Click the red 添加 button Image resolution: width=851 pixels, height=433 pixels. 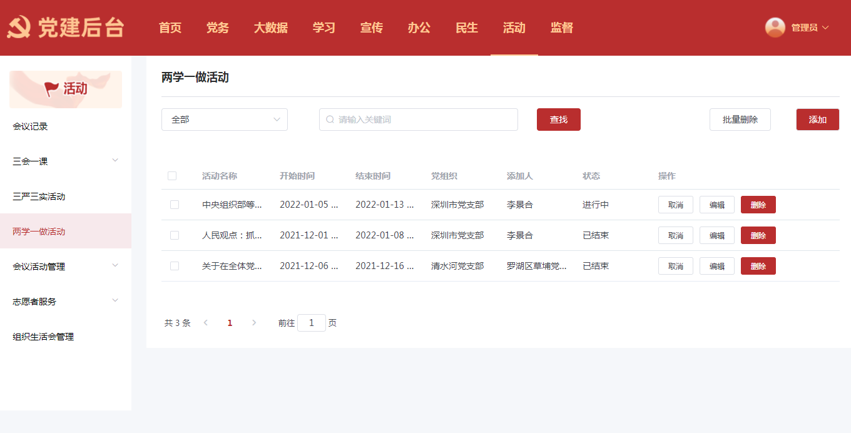(x=817, y=120)
